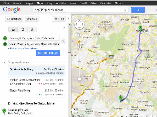
Task: Open +You in the top bar
Action: [x=6, y=3]
